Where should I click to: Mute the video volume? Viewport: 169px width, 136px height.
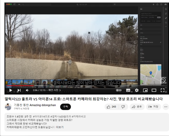[x=27, y=90]
